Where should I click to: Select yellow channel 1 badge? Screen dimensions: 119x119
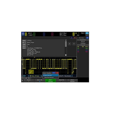(x=26, y=34)
